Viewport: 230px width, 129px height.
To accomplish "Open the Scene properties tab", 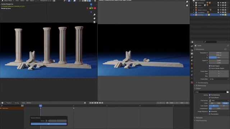I will tap(192, 61).
